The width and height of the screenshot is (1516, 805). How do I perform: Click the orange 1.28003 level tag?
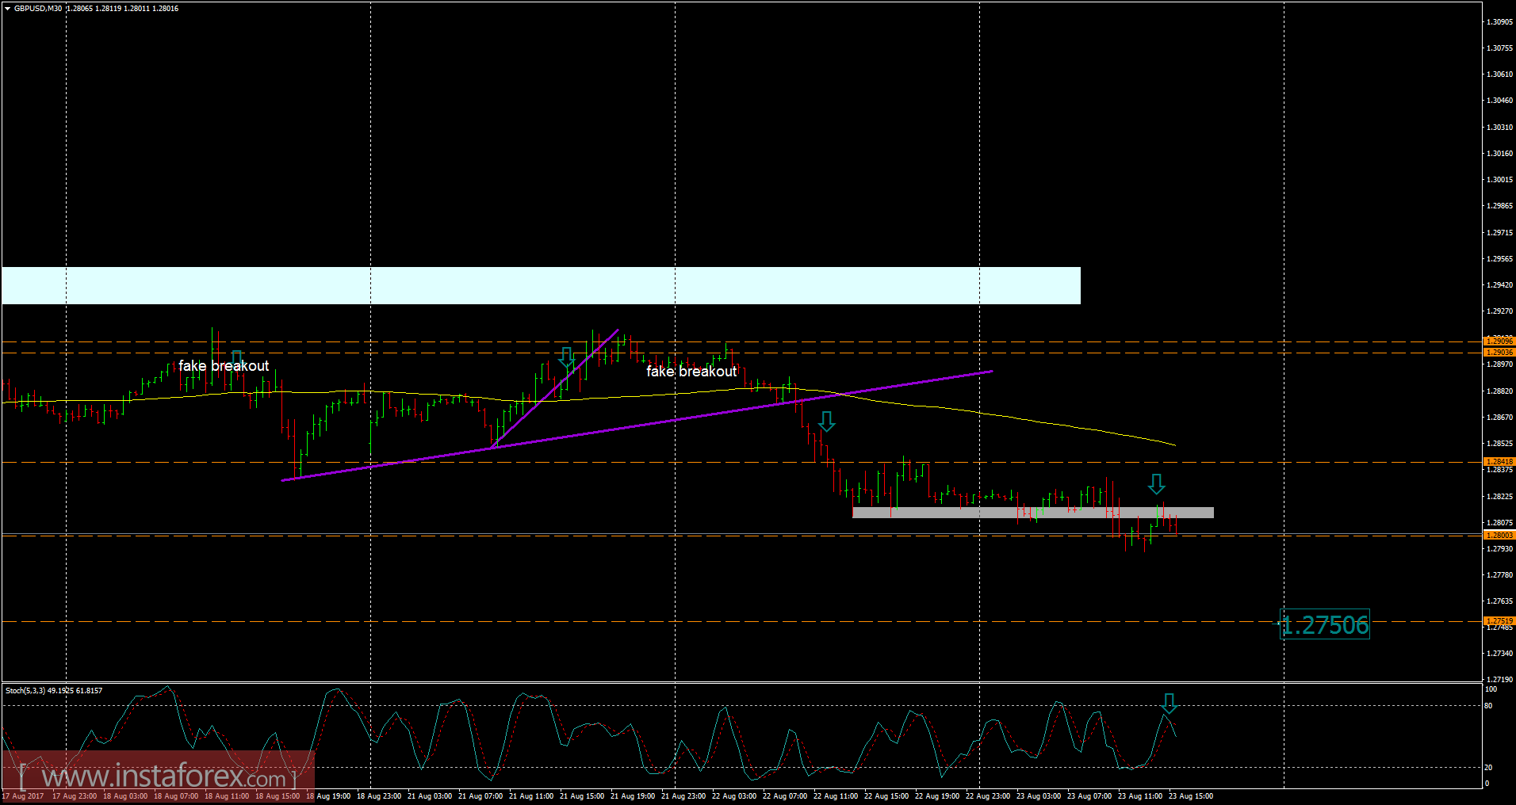[1499, 535]
